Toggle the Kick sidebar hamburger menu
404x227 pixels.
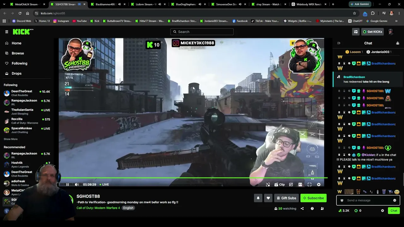coord(7,32)
